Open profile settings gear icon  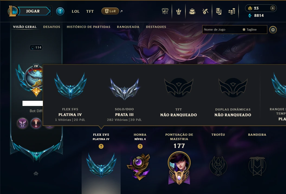(273, 30)
